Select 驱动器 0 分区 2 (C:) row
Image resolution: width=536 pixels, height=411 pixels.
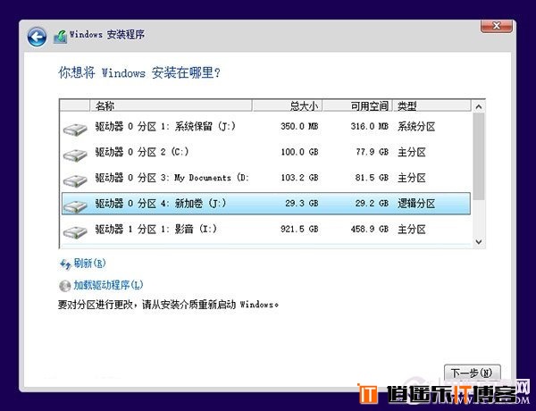point(266,152)
